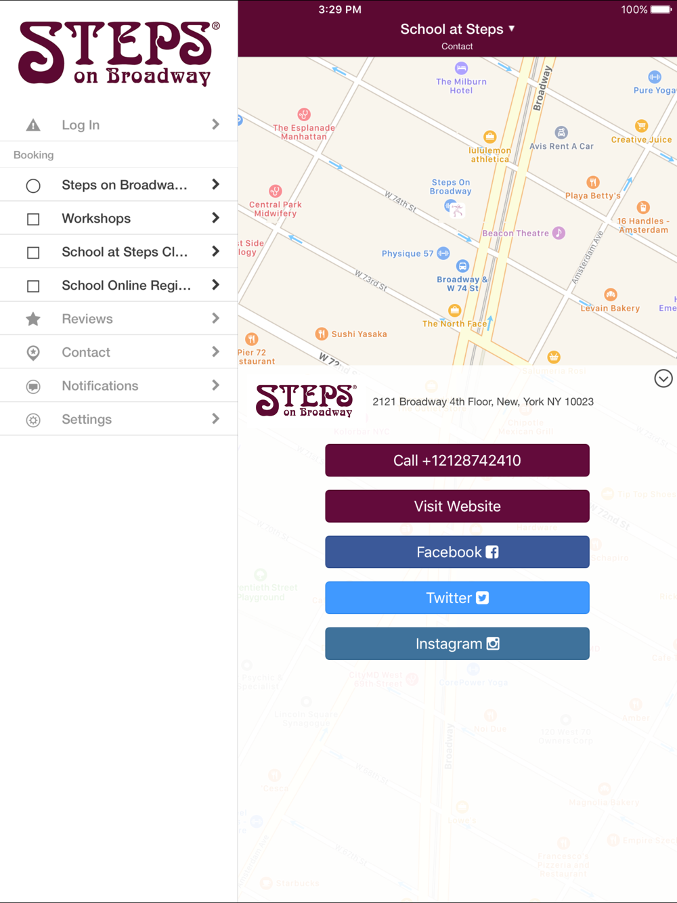Open Steps on Broadway booking entry
Image resolution: width=677 pixels, height=903 pixels.
[x=118, y=185]
